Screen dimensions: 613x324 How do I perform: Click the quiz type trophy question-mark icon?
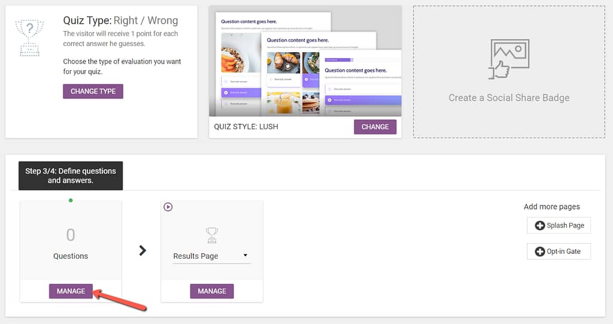[29, 38]
